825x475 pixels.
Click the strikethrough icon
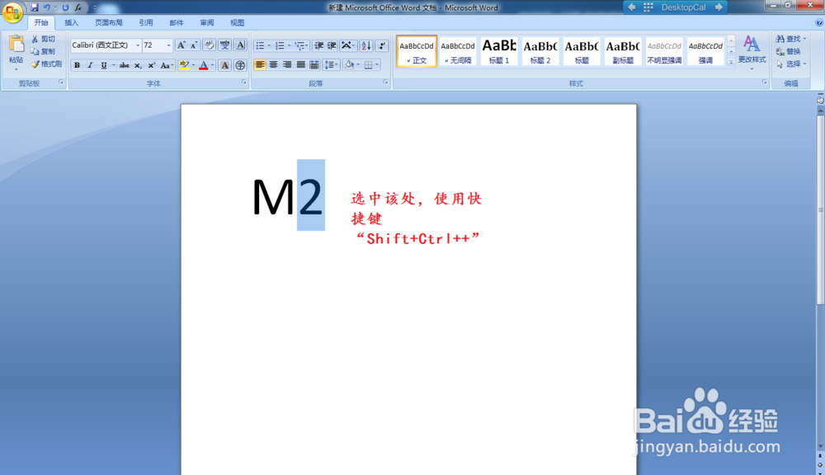pyautogui.click(x=125, y=64)
